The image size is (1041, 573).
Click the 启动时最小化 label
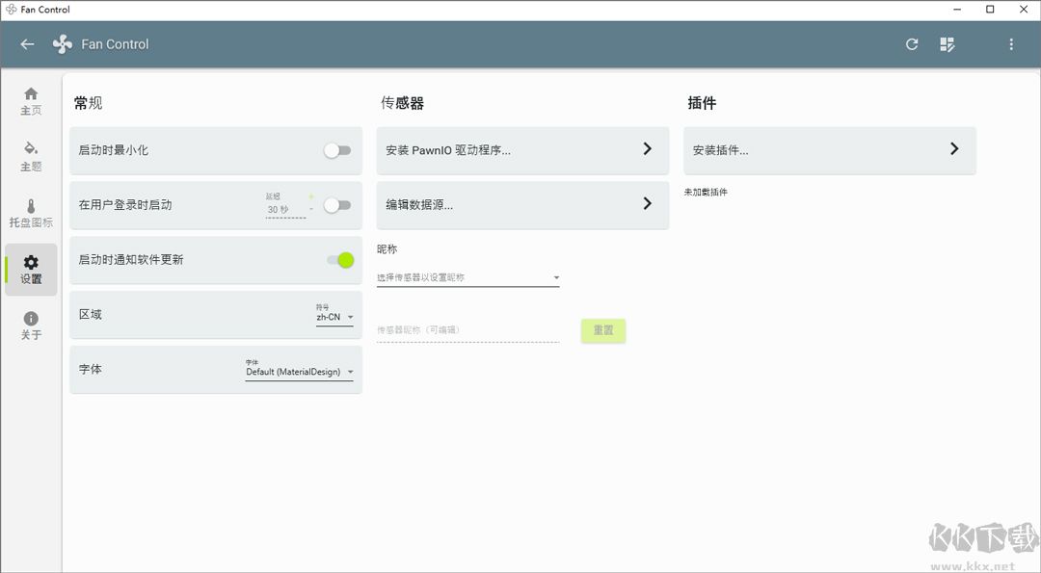114,150
